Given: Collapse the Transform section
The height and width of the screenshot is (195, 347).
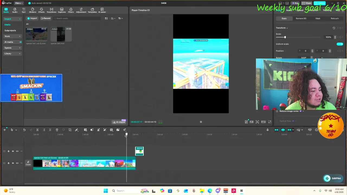Looking at the screenshot, I should tap(287, 28).
